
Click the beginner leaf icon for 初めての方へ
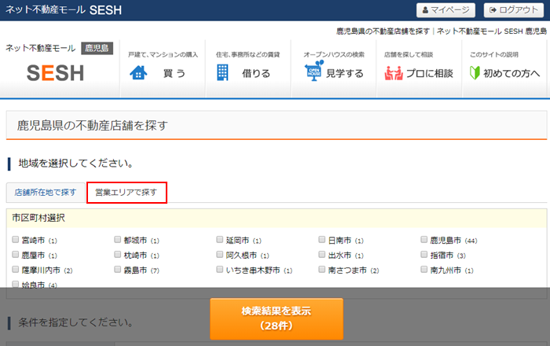(x=474, y=73)
